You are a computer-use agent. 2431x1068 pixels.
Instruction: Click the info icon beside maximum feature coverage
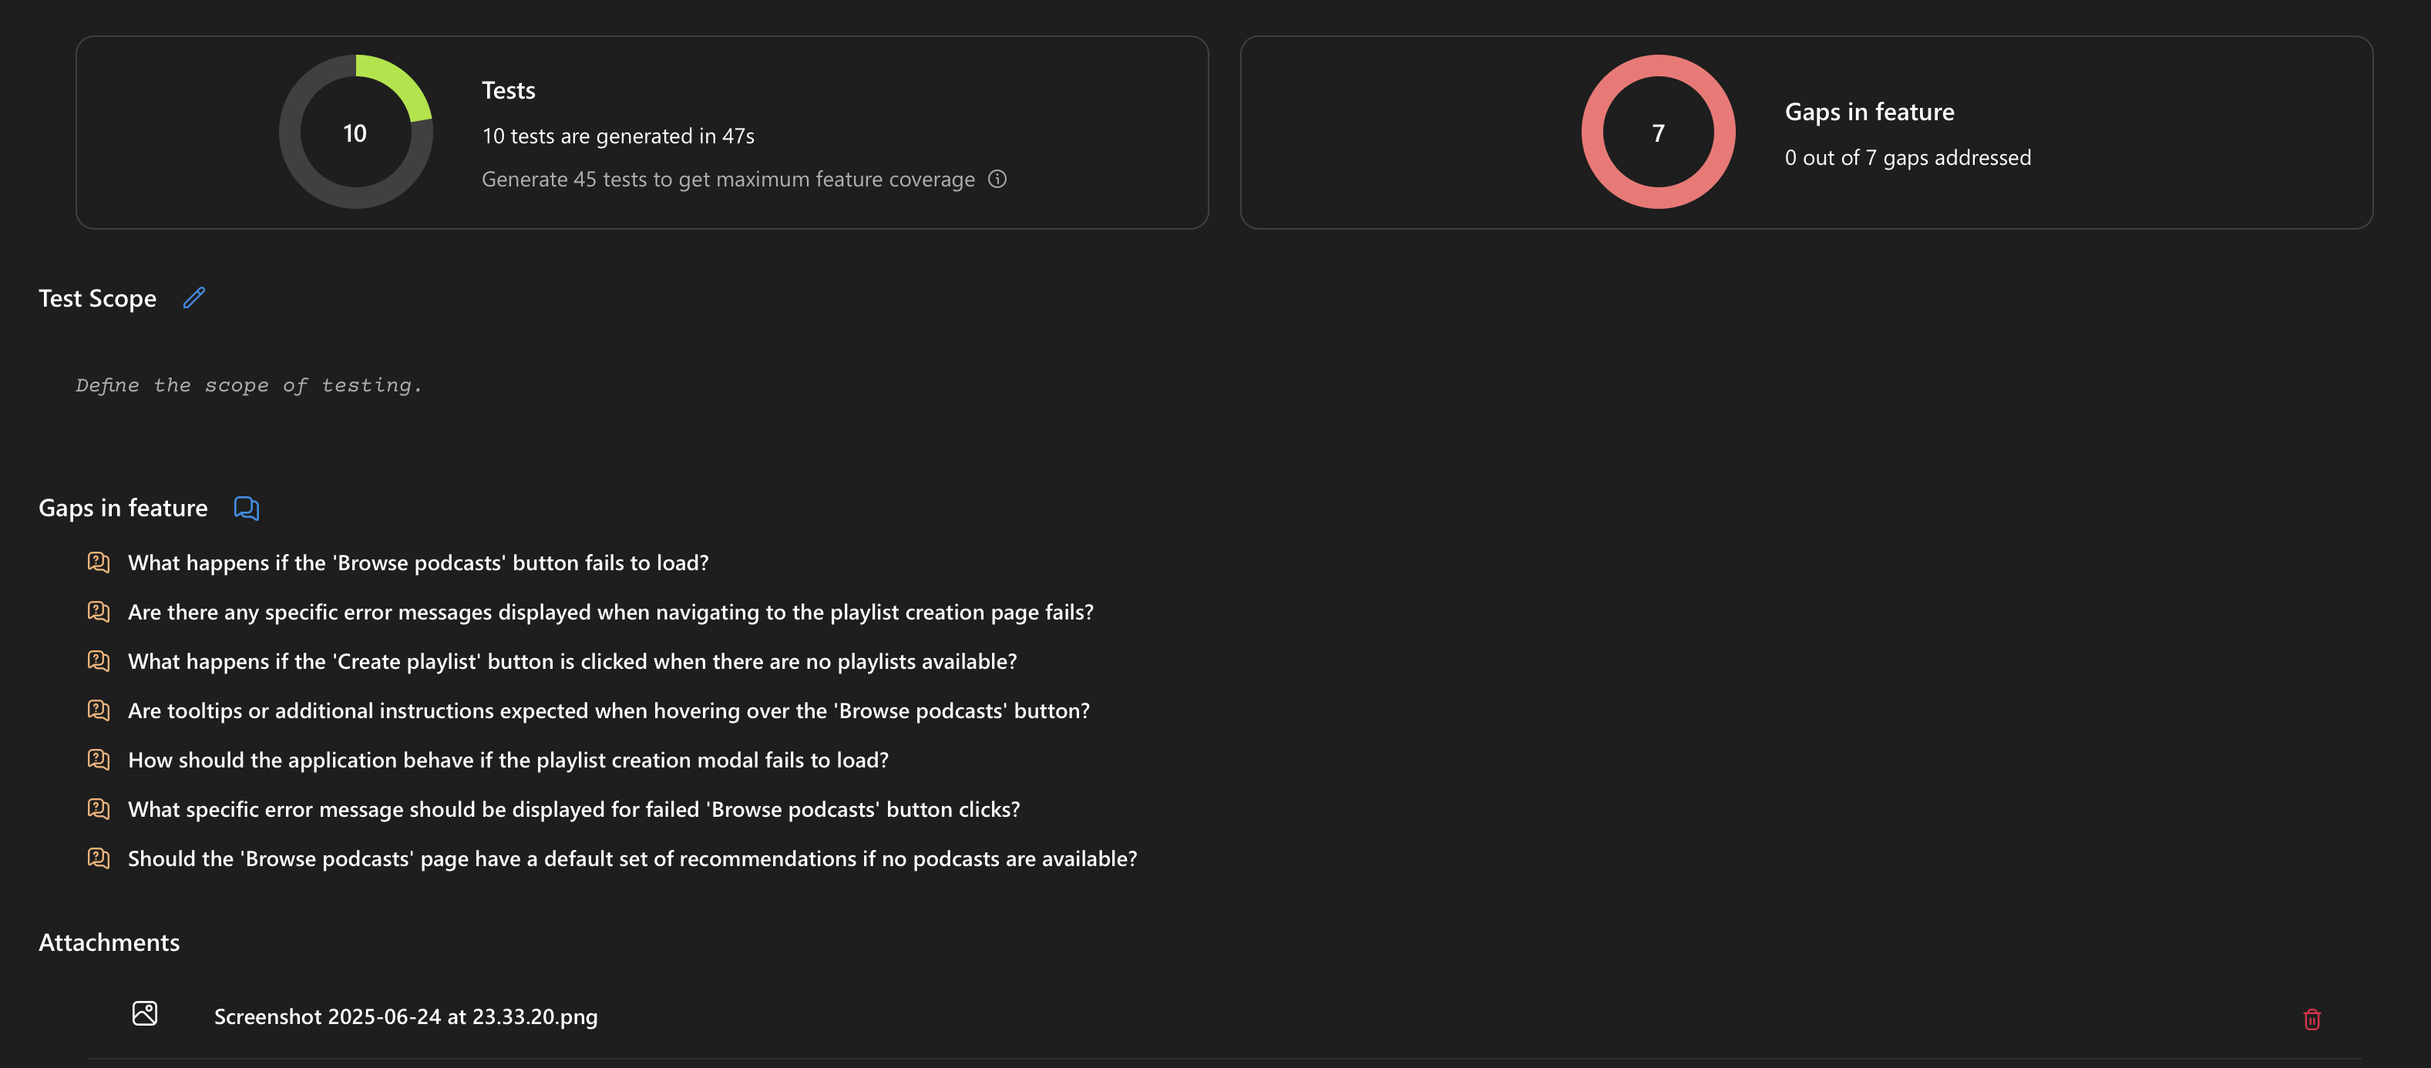pos(997,180)
